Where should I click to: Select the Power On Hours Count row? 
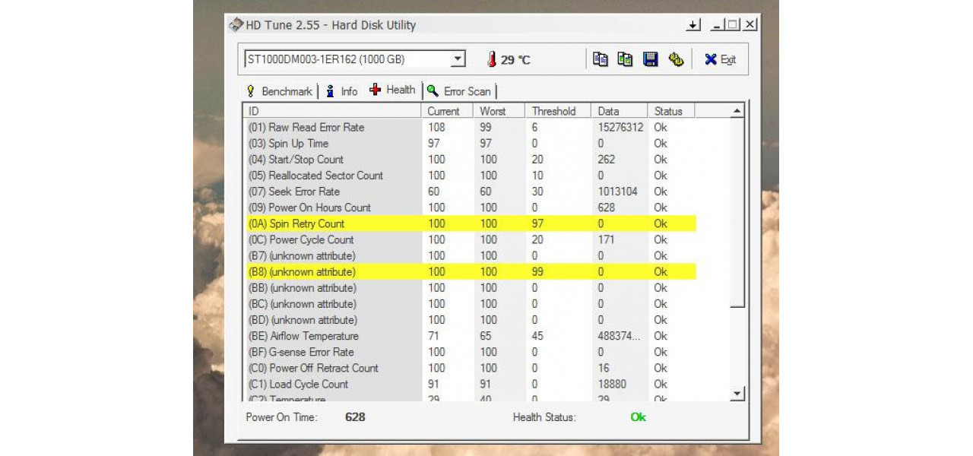tap(470, 207)
